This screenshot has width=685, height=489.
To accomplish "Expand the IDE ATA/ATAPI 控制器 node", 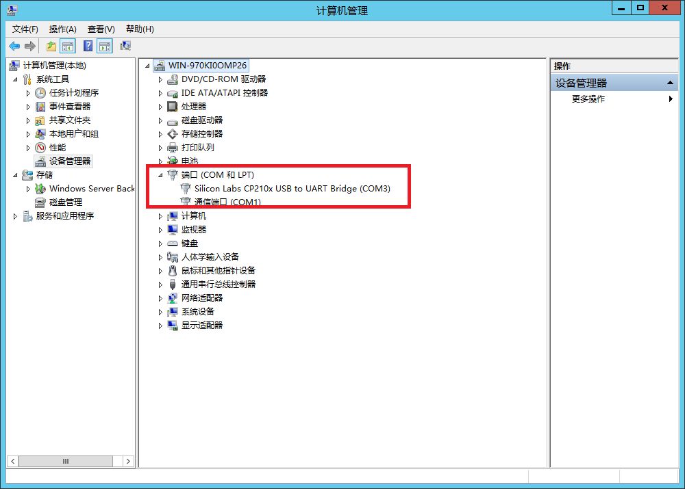I will click(160, 93).
